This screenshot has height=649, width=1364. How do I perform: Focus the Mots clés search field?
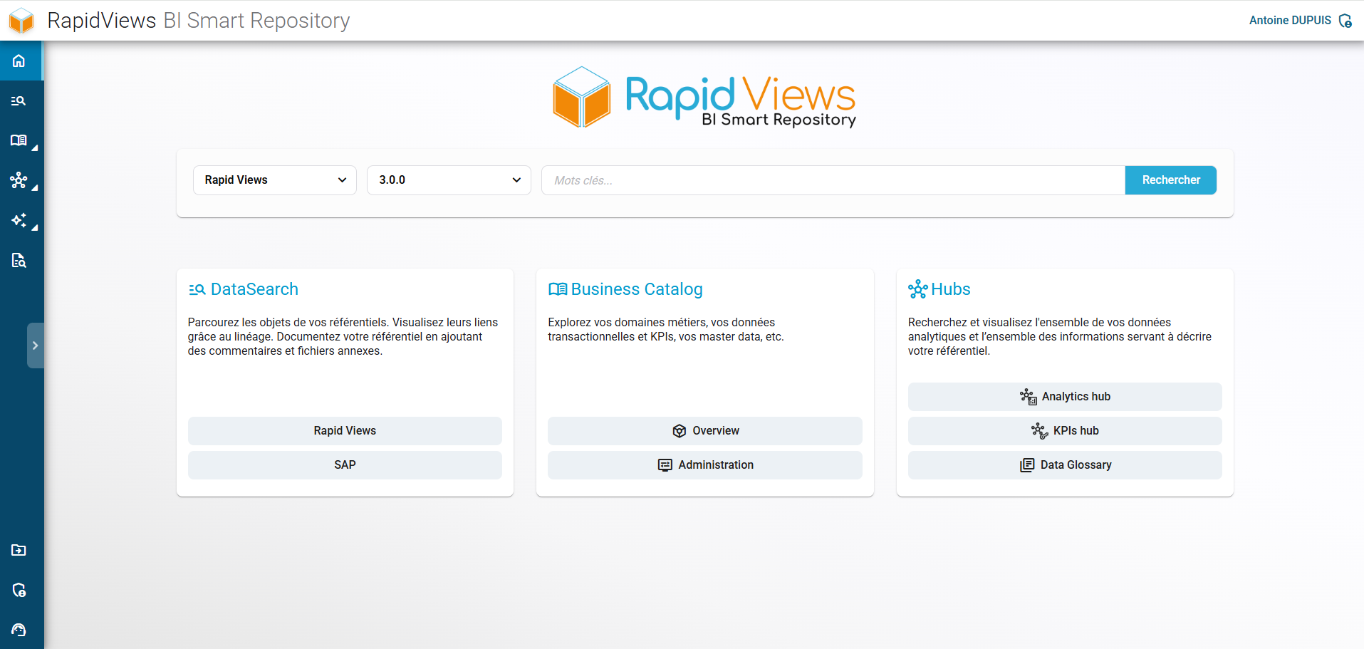point(833,180)
